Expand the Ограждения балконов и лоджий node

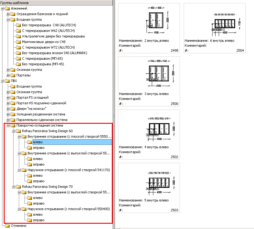point(8,14)
